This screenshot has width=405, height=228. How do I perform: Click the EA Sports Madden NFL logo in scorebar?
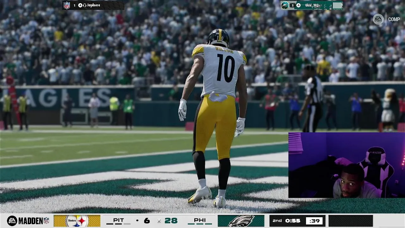pyautogui.click(x=28, y=221)
